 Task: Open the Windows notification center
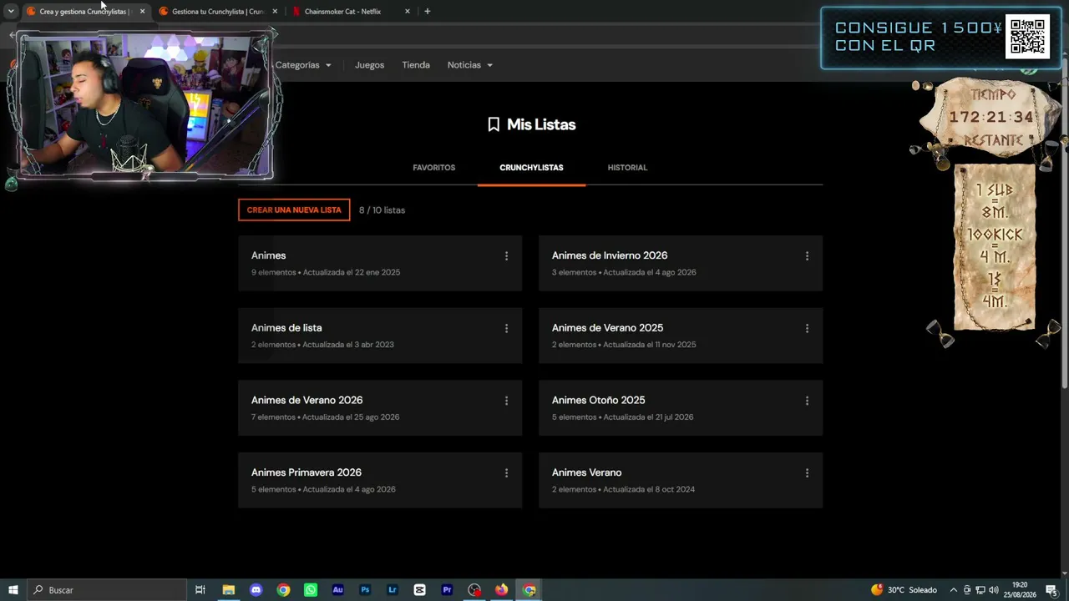click(x=1051, y=590)
